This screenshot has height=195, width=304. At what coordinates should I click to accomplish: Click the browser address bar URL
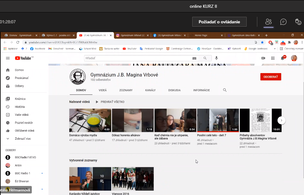click(x=63, y=42)
